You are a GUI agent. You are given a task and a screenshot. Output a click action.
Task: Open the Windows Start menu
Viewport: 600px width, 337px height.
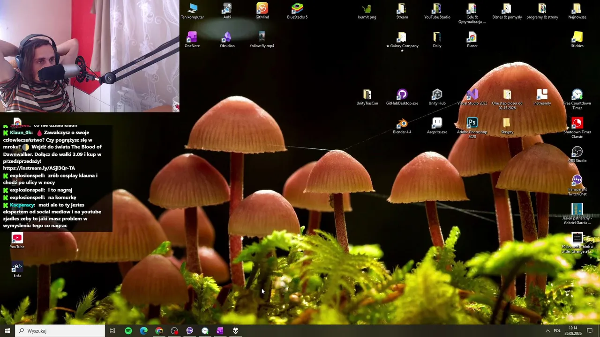[7, 331]
